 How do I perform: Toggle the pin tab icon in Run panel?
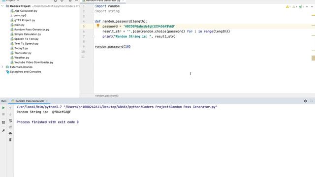(x=3, y=131)
